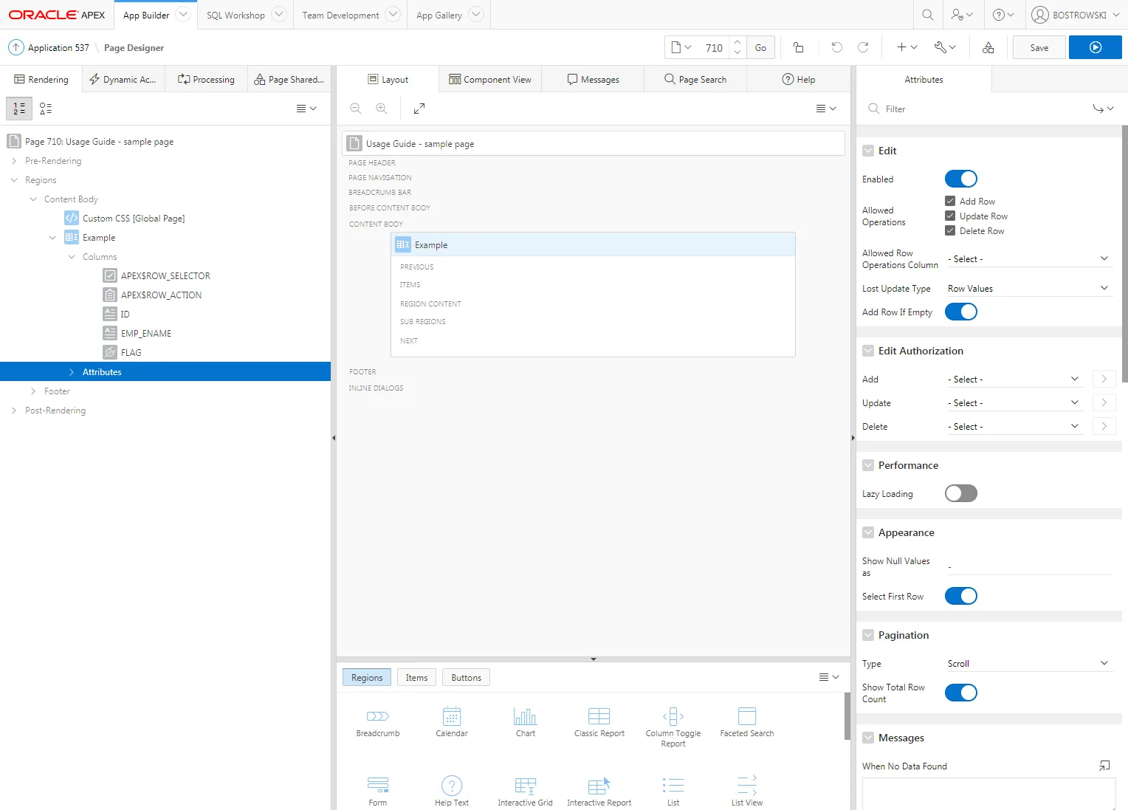Toggle the Lazy Loading switch
The image size is (1128, 810).
960,493
